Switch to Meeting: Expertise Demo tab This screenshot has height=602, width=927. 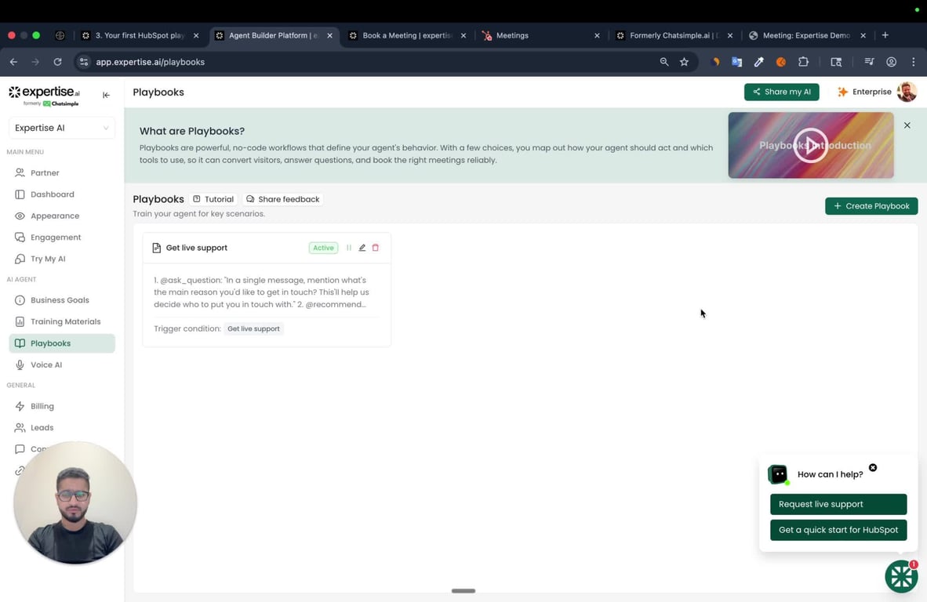pyautogui.click(x=807, y=35)
